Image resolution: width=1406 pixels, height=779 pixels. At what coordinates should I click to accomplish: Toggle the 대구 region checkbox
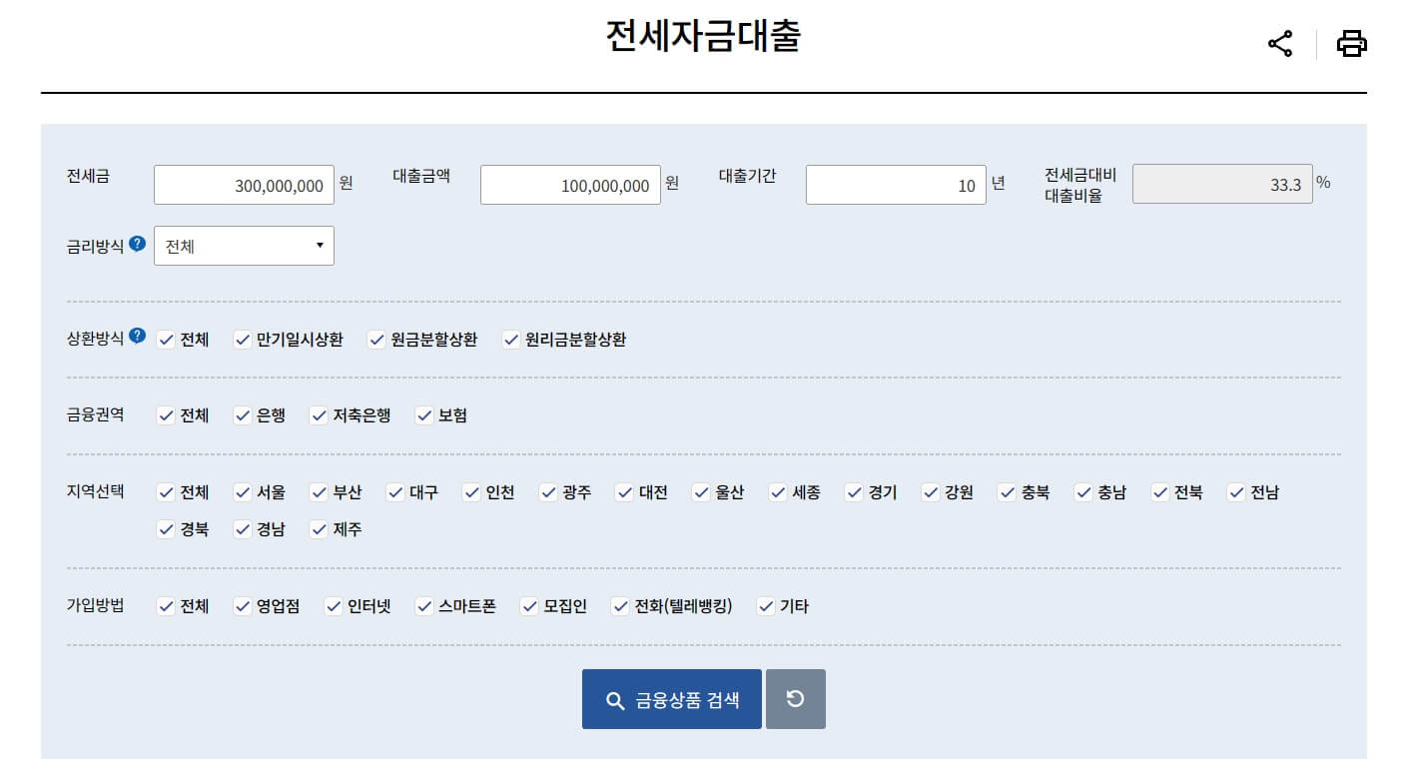point(394,492)
